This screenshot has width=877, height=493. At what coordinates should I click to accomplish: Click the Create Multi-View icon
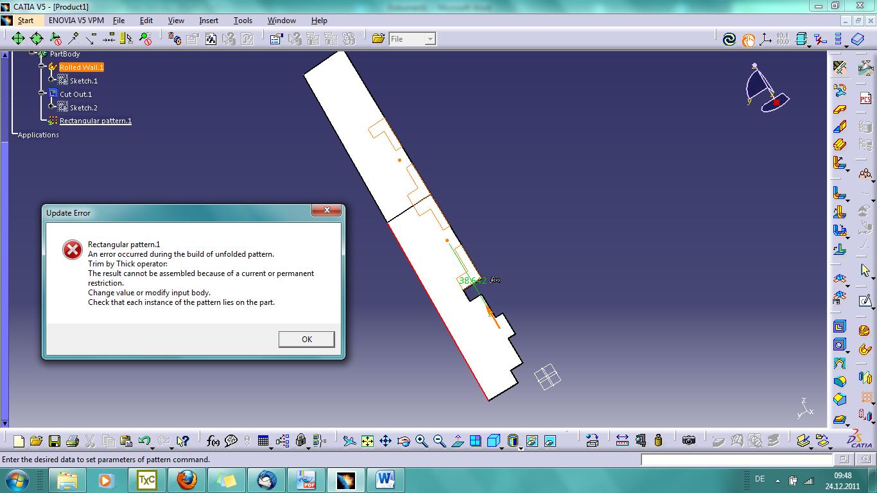(475, 441)
